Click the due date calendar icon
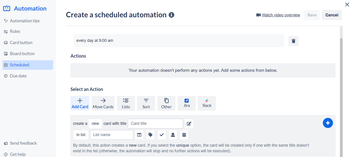The height and width of the screenshot is (157, 351). coord(184,135)
